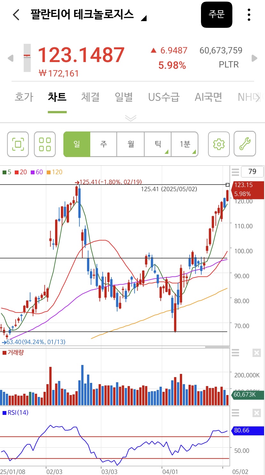The image size is (265, 475).
Task: Show previous stock with left gray arrow
Action: coord(11,58)
